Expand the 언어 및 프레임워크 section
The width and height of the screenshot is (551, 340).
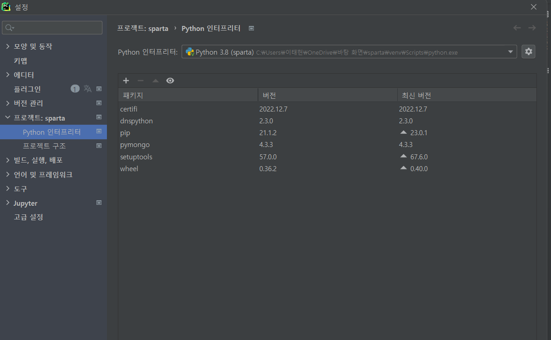pos(7,174)
